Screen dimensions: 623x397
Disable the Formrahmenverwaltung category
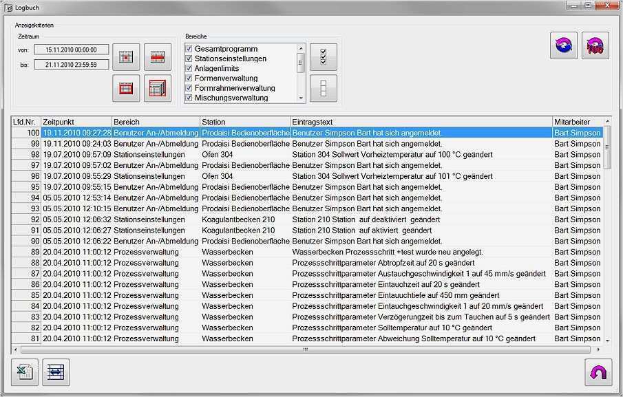[x=189, y=88]
